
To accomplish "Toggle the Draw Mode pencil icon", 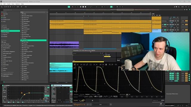I will (174, 7).
